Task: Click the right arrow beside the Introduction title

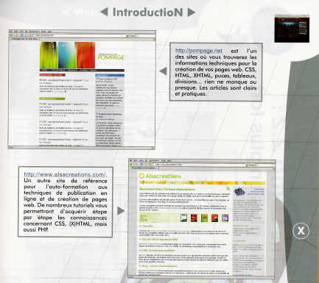Action: [x=192, y=12]
